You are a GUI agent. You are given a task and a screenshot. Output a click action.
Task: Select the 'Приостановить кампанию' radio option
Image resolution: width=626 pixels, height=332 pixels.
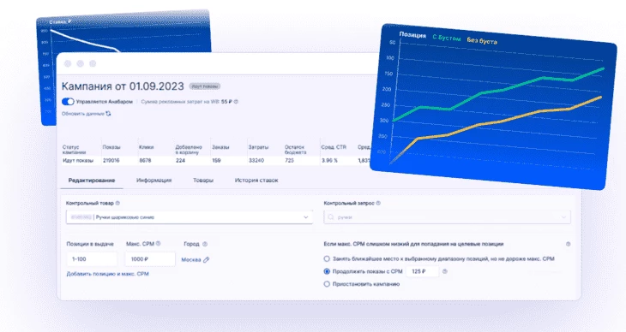pyautogui.click(x=327, y=284)
